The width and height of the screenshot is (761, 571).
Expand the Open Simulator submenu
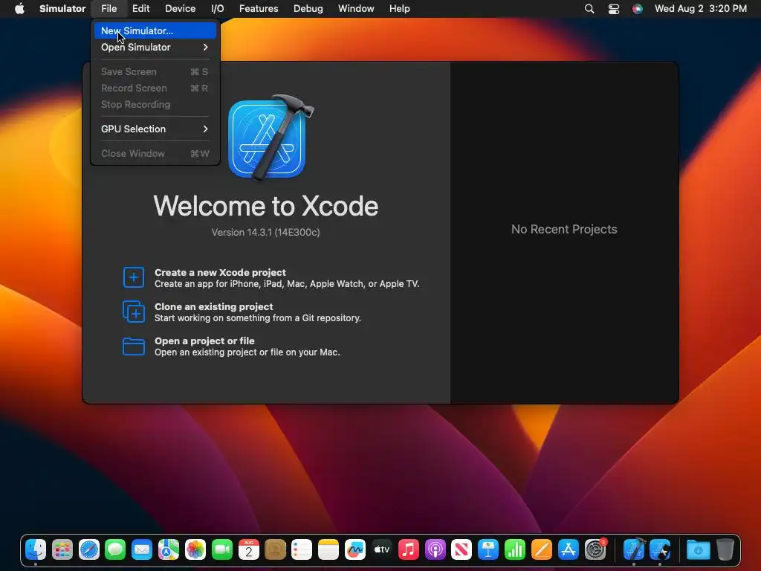pos(155,47)
